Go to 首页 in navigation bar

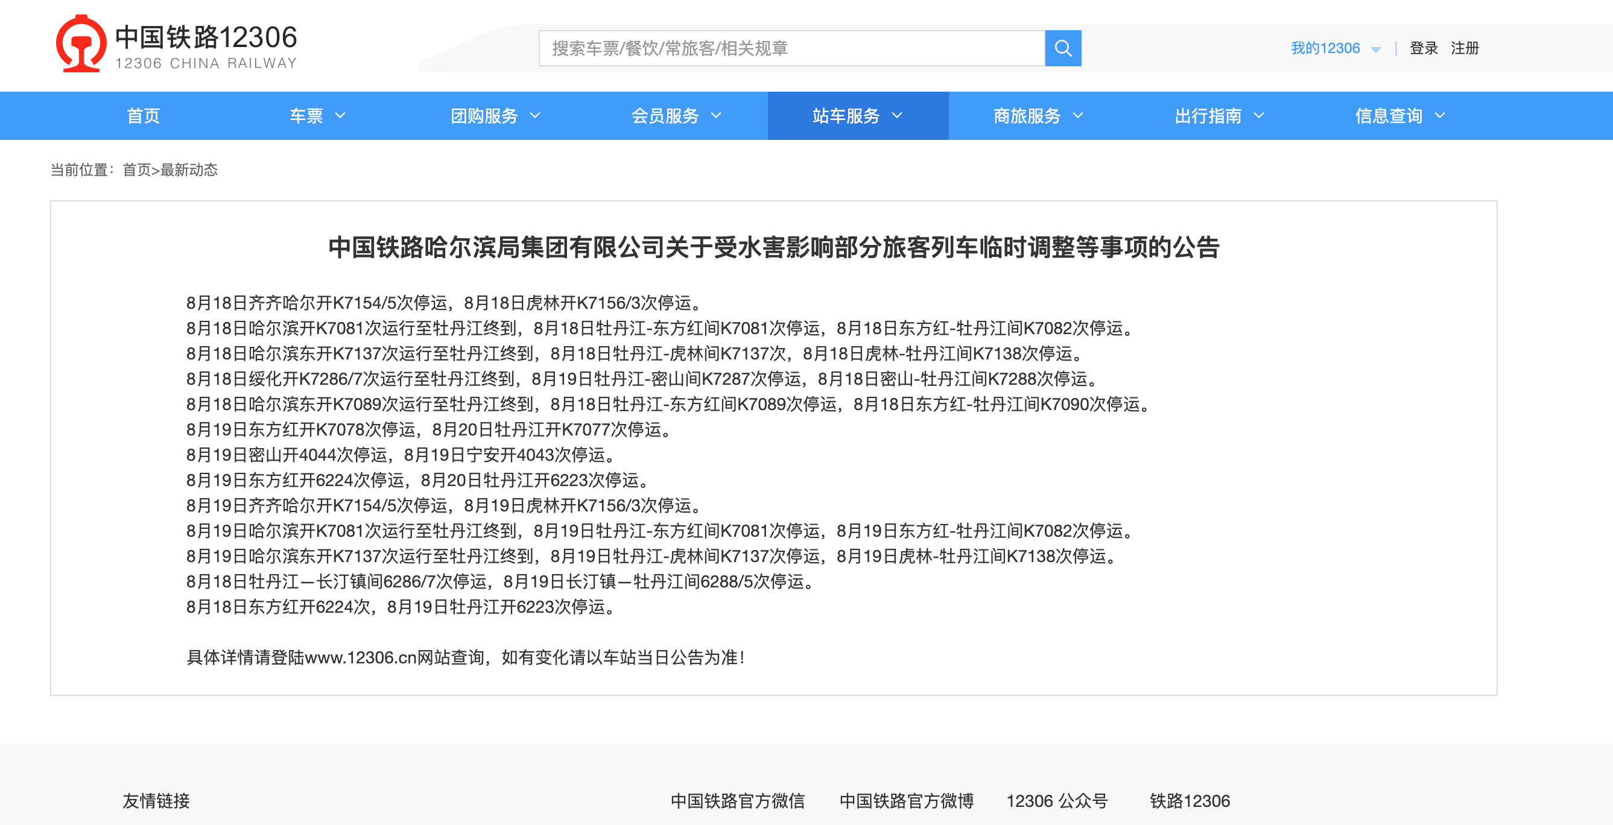click(144, 116)
